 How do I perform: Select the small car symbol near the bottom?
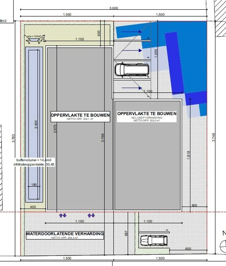coord(154,240)
